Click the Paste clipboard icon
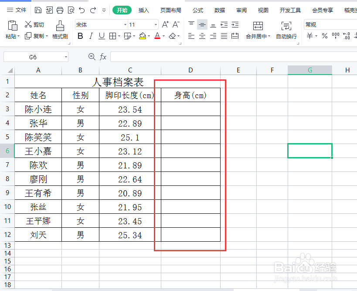Image resolution: width=357 pixels, height=291 pixels. pyautogui.click(x=13, y=25)
